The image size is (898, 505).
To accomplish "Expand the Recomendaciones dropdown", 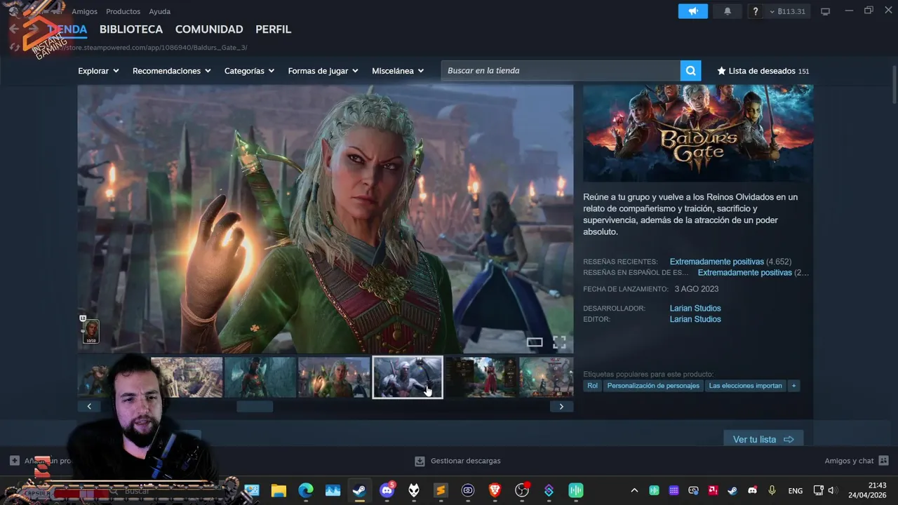I will [171, 71].
